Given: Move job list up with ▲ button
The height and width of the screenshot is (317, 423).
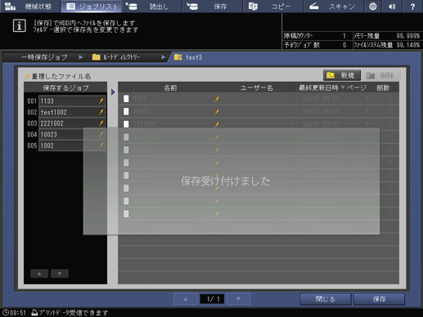Looking at the screenshot, I should click(x=39, y=274).
